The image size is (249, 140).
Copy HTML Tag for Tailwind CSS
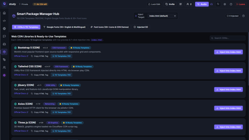(40, 75)
